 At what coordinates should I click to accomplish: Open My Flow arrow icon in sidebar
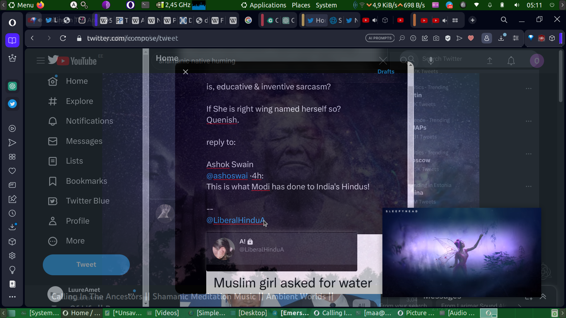tap(12, 143)
